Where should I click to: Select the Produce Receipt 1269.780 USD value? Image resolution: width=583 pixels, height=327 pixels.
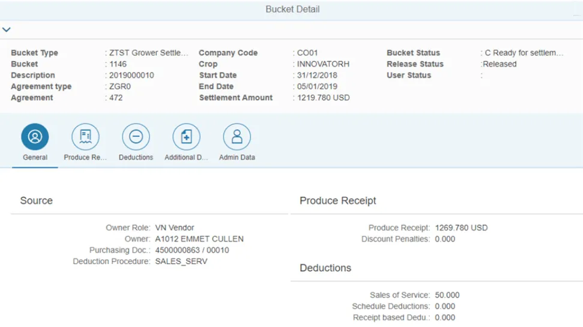(461, 228)
